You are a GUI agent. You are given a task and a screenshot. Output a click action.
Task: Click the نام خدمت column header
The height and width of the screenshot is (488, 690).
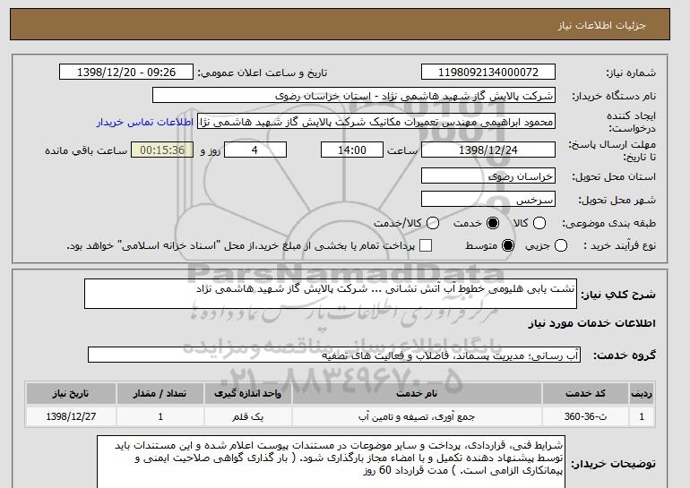(417, 393)
